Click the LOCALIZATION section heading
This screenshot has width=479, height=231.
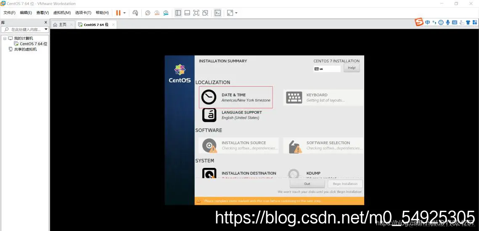(x=213, y=82)
